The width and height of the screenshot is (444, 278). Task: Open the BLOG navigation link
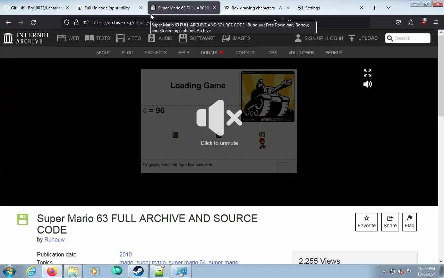127,52
